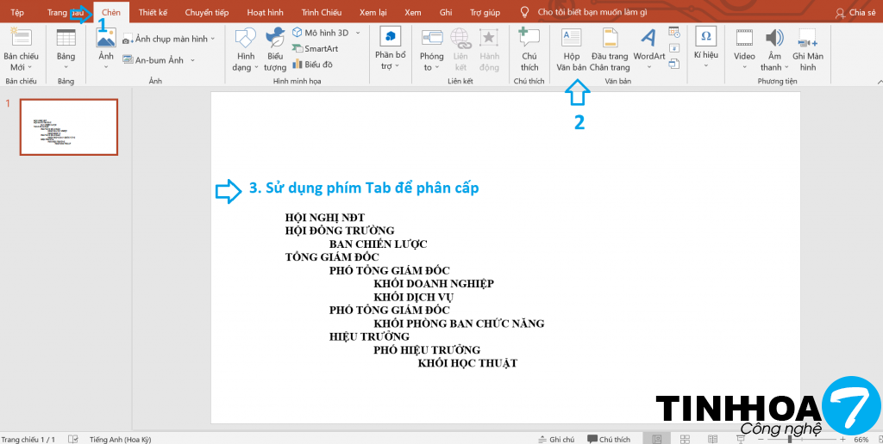
Task: Open the Biểu tượng icons gallery
Action: pyautogui.click(x=275, y=49)
